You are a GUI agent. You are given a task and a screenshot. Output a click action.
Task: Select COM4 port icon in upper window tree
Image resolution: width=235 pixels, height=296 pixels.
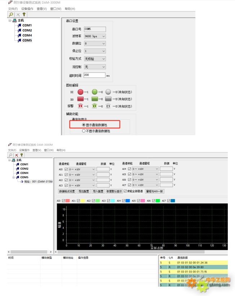click(x=19, y=35)
